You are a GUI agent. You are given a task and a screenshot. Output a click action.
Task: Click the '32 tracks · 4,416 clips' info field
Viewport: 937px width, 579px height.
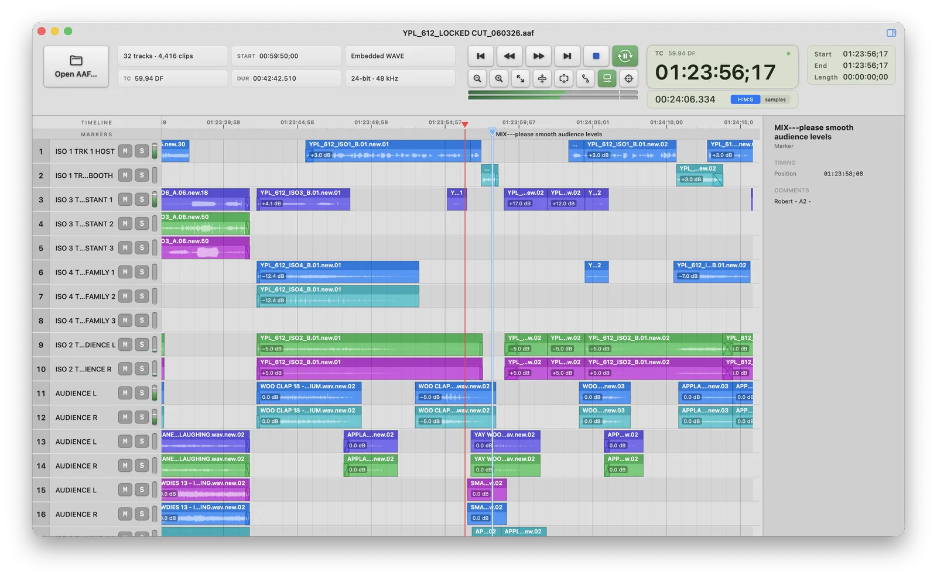click(x=172, y=56)
